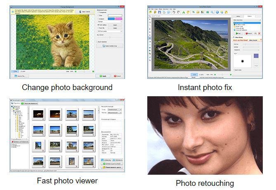The height and width of the screenshot is (190, 276).
Task: Click the Undo arrow icon in Home Photo Studio toolbar
Action: coord(174,12)
